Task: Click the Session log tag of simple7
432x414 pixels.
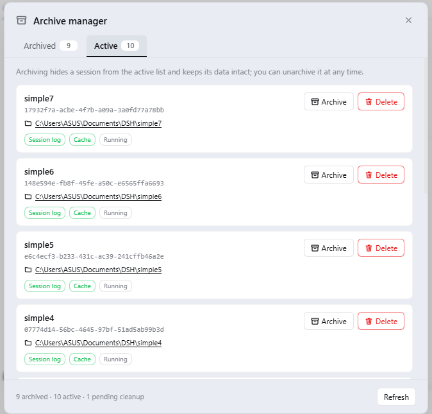Action: point(45,140)
